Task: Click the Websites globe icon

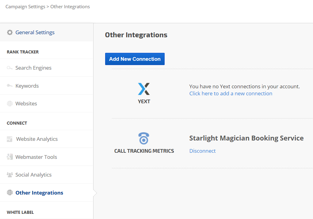Action: pos(10,104)
